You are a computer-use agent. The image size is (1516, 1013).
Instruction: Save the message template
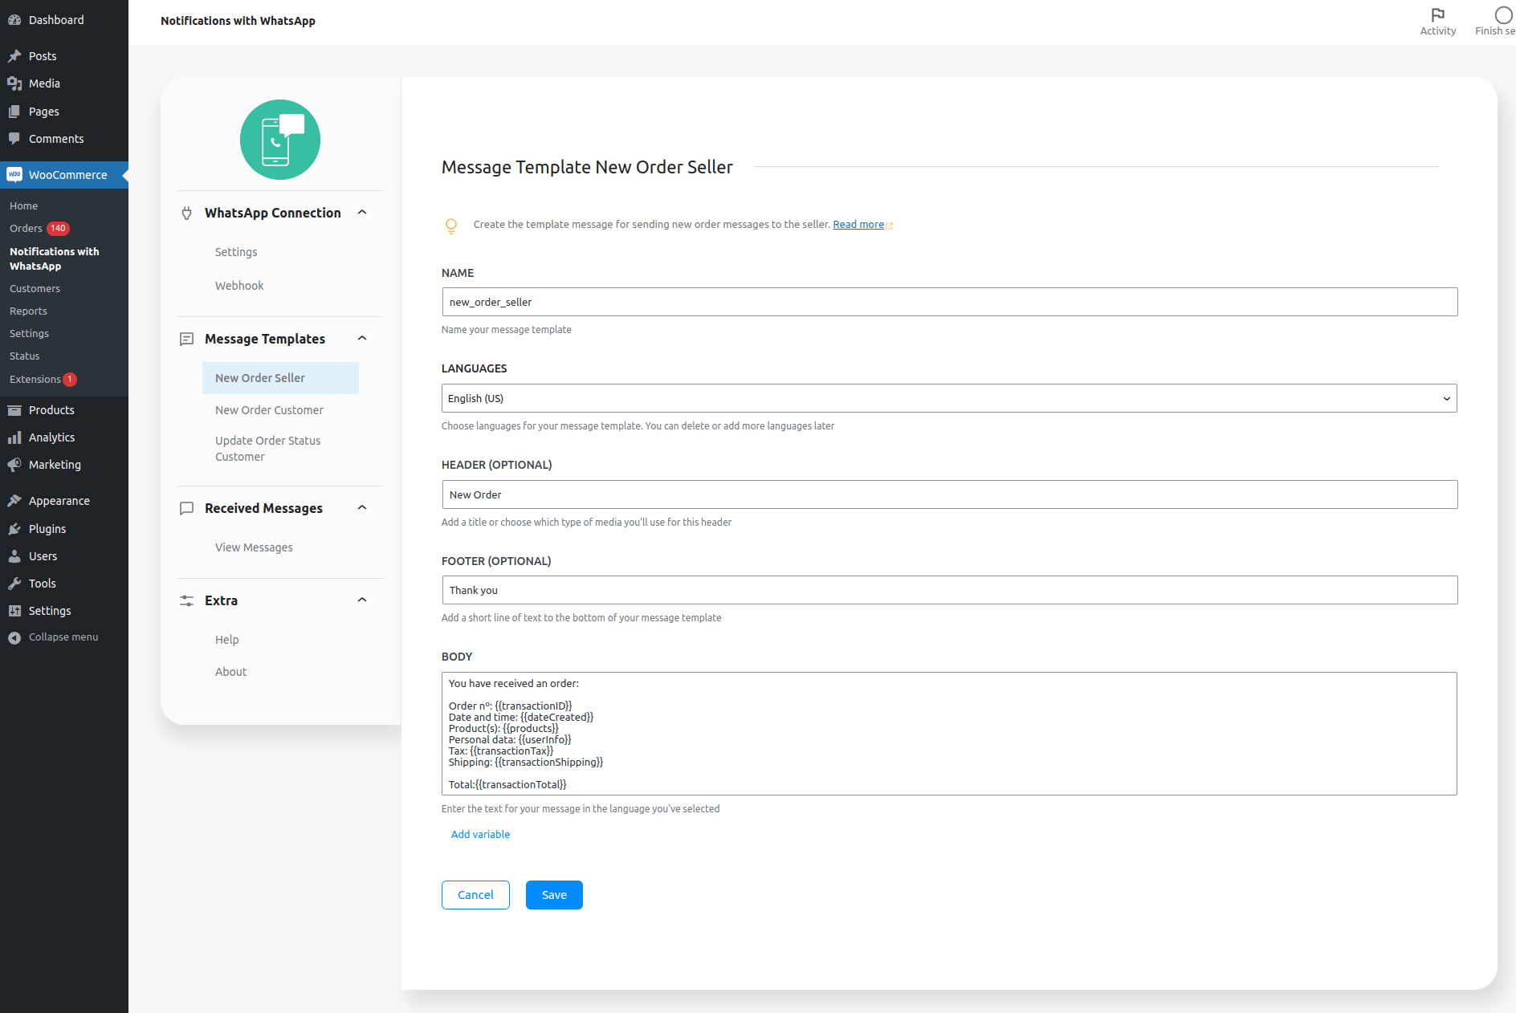pyautogui.click(x=554, y=894)
